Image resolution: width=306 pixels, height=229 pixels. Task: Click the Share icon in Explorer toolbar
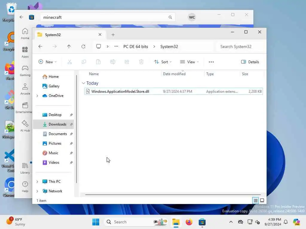[x=127, y=62]
